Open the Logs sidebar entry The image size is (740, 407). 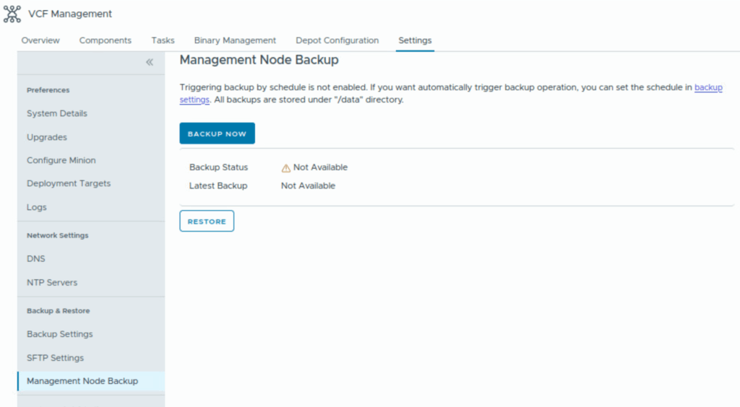37,207
